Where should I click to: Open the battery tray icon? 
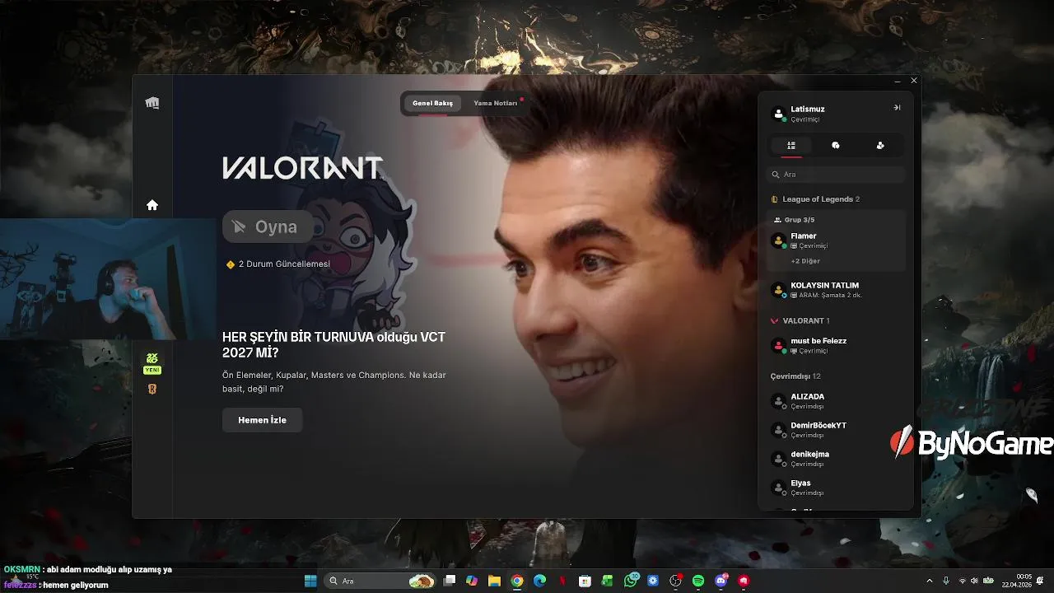tap(988, 581)
